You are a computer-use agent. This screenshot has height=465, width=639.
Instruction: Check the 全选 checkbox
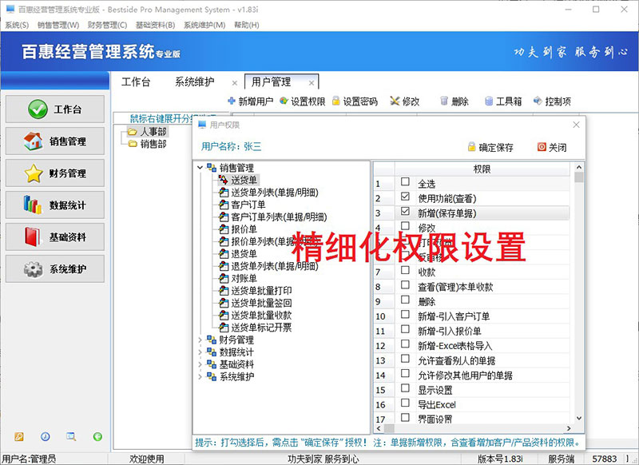405,181
